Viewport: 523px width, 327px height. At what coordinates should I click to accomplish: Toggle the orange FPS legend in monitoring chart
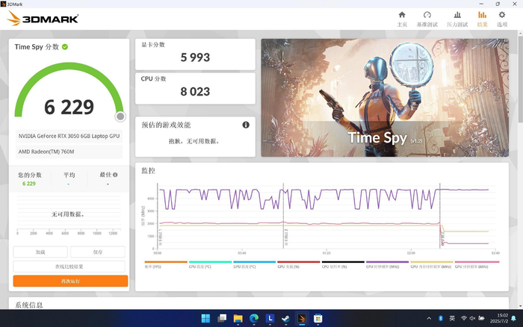[x=166, y=265]
